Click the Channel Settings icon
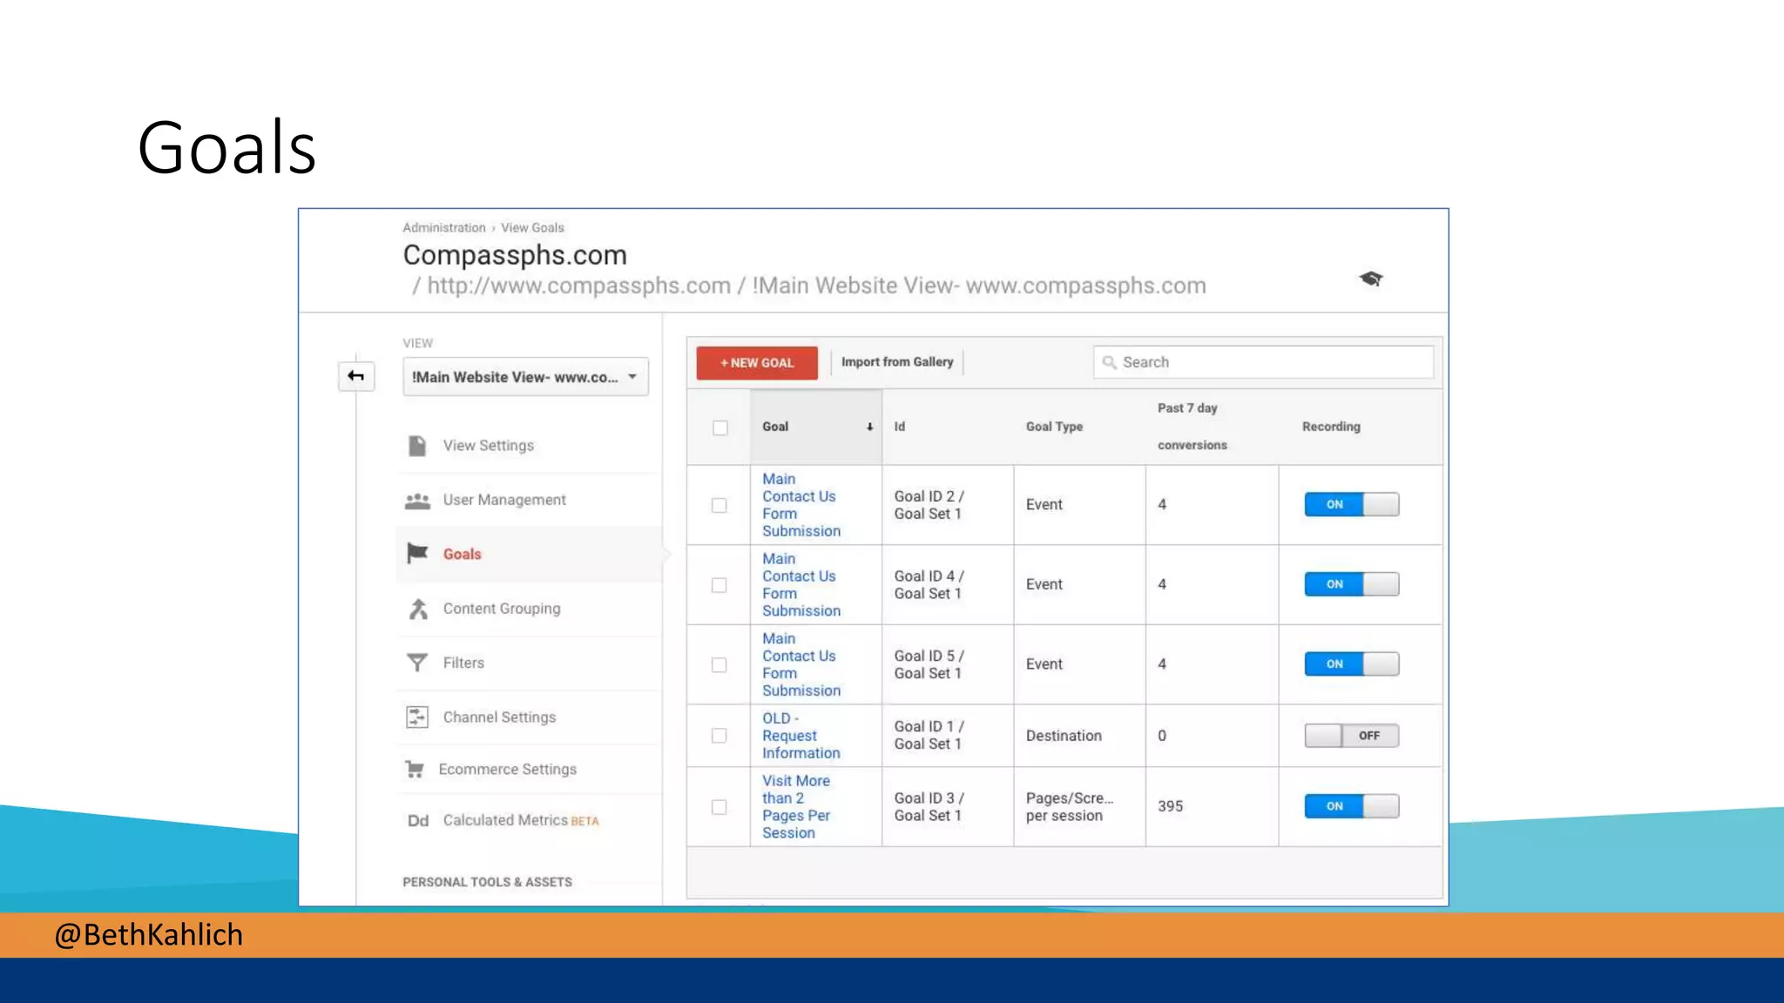This screenshot has height=1003, width=1784. click(417, 717)
